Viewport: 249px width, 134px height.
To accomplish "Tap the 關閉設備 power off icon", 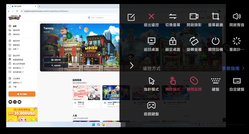I will [x=215, y=41].
